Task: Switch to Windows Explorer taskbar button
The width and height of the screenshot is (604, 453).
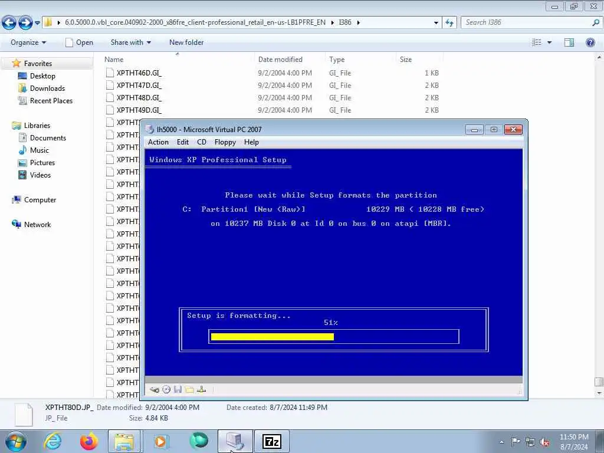Action: click(x=124, y=441)
